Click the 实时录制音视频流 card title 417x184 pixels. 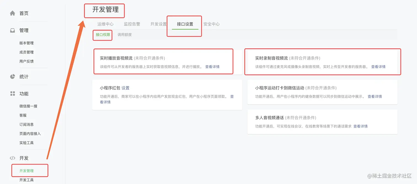(x=272, y=58)
